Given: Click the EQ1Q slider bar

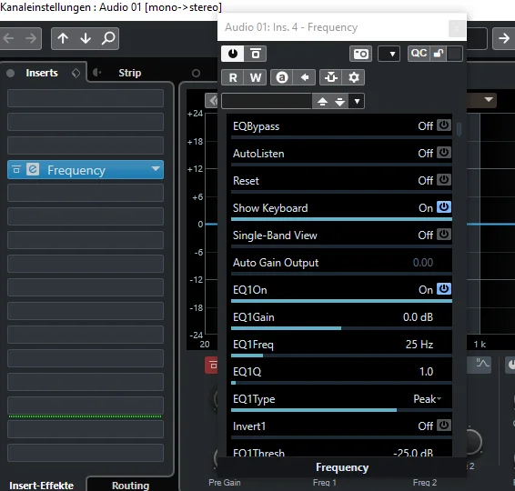Looking at the screenshot, I should (341, 383).
